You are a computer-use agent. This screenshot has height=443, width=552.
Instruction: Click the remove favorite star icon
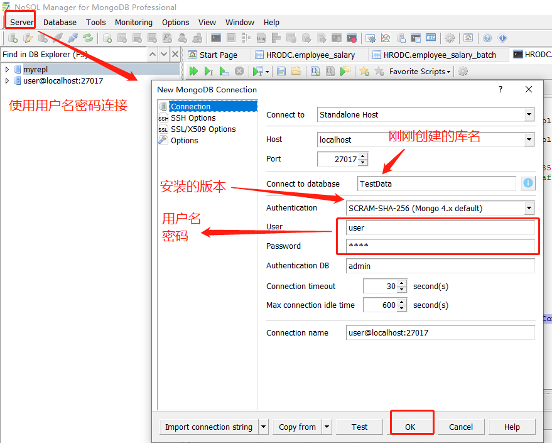(379, 71)
